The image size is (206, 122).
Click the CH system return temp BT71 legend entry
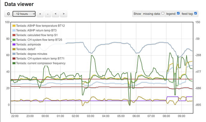[41, 58]
